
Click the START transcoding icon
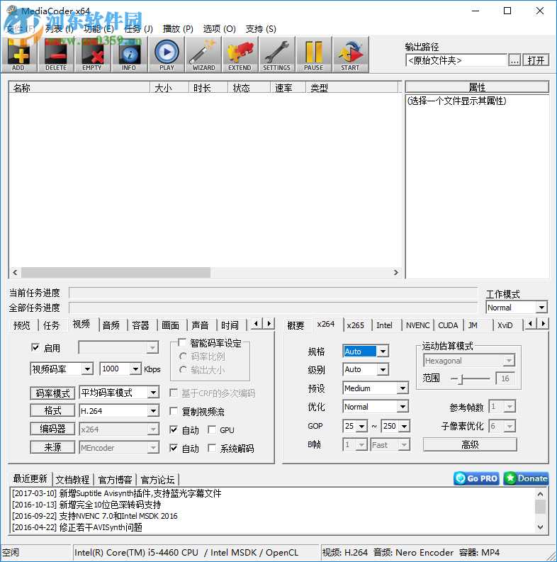(350, 54)
